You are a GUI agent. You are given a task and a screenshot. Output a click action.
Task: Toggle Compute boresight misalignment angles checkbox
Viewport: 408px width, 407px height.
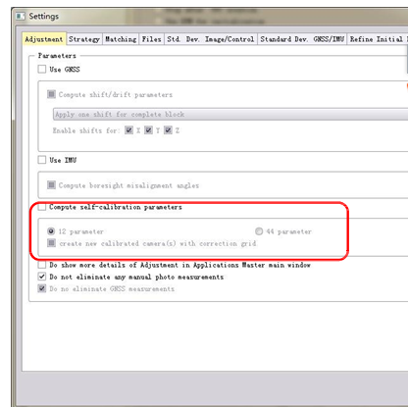[x=51, y=185]
